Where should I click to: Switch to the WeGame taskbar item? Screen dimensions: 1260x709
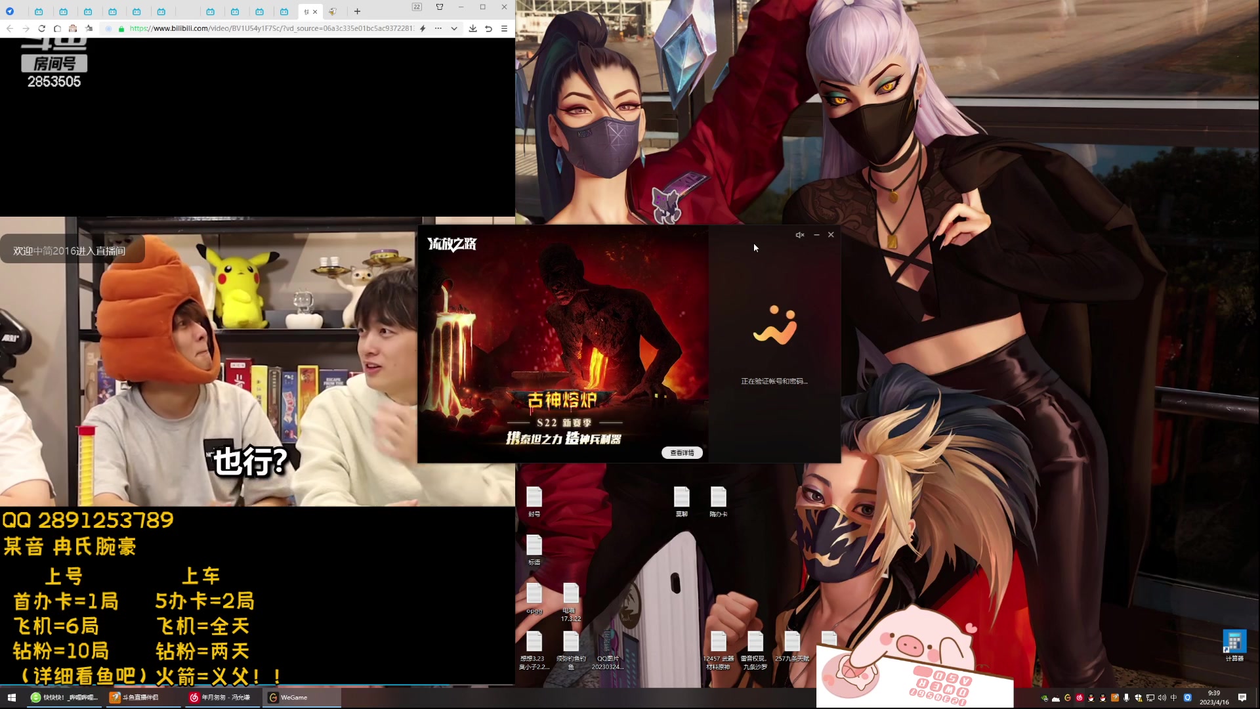[302, 697]
